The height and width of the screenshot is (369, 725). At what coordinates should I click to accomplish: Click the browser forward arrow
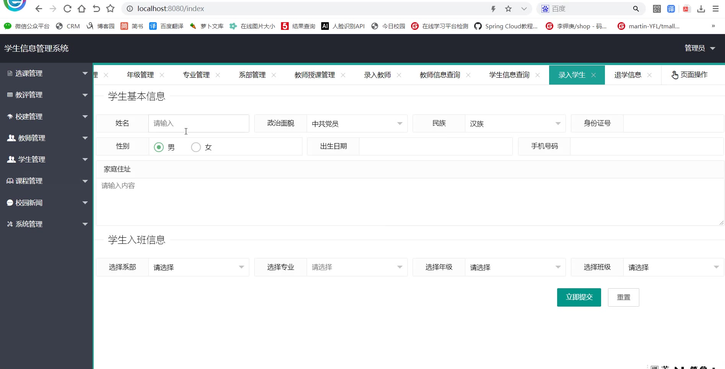[53, 8]
